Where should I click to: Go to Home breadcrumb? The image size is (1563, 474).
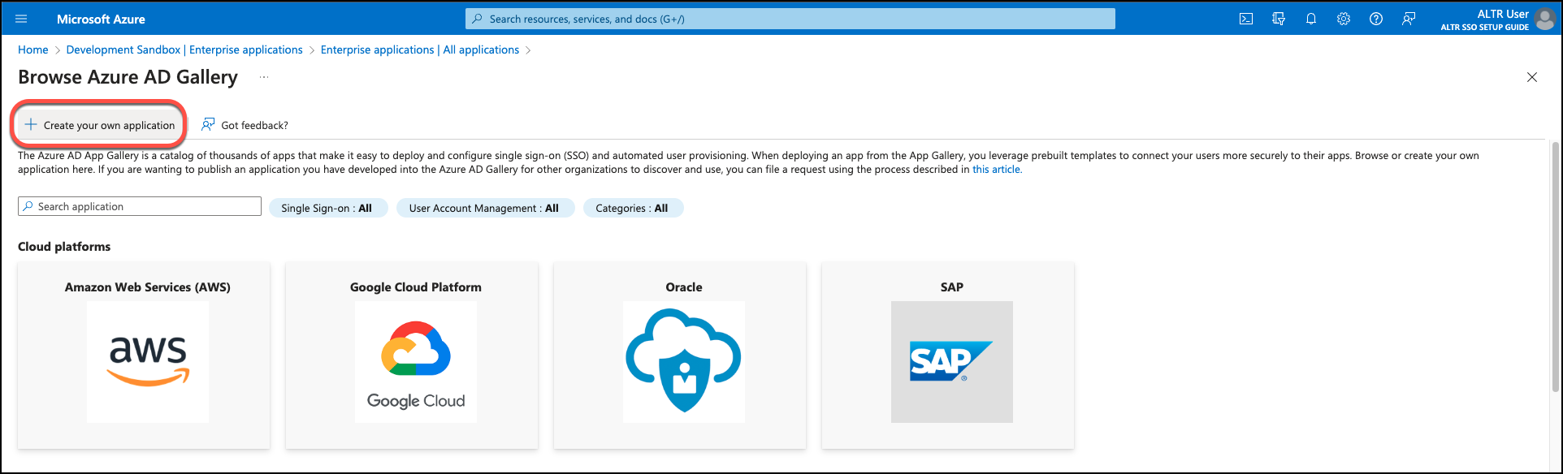(33, 50)
